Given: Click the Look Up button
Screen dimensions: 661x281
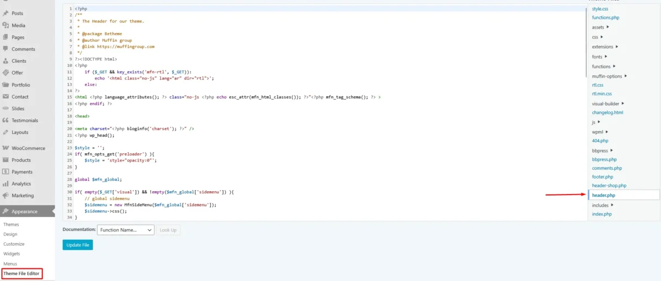Looking at the screenshot, I should (168, 230).
